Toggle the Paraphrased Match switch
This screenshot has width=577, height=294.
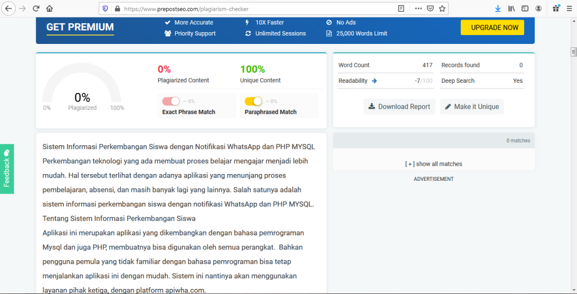point(254,101)
